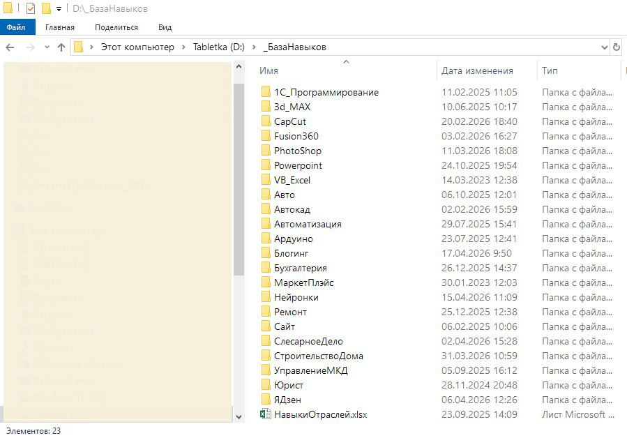This screenshot has height=438, width=627.
Task: Select the Автоматизация folder icon
Action: [266, 224]
